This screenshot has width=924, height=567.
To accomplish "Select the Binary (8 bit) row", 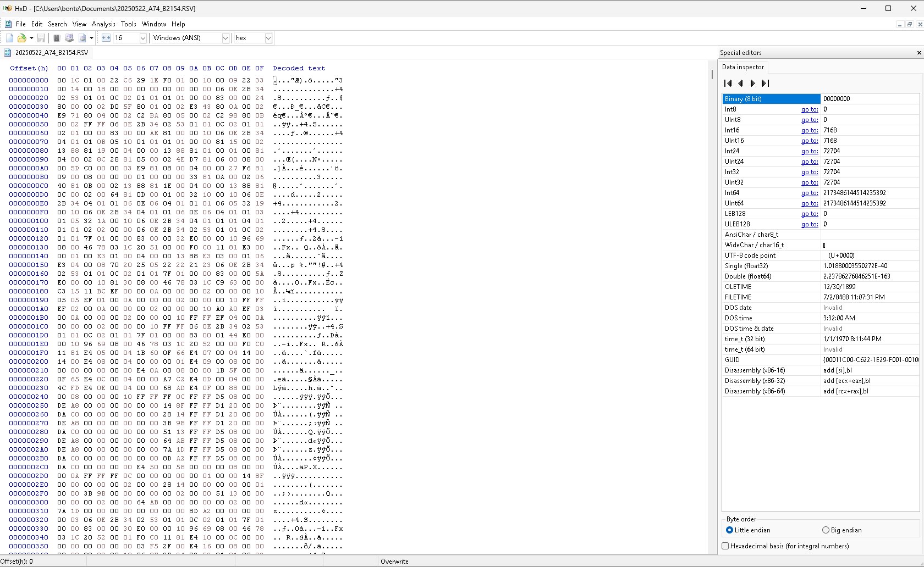I will coord(821,99).
